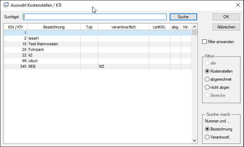This screenshot has height=147, width=244.
Task: Select the Fuhrpark row
Action: pos(98,49)
